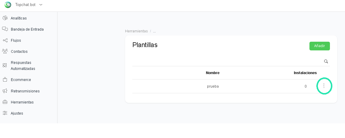Screen dimensions: 345x138
Task: Follow the Herramientas breadcrumb link
Action: (136, 31)
